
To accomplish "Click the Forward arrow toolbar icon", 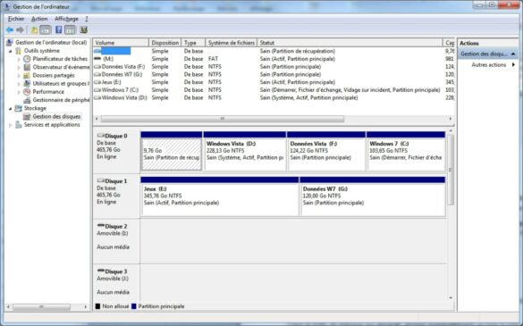I will click(x=20, y=30).
